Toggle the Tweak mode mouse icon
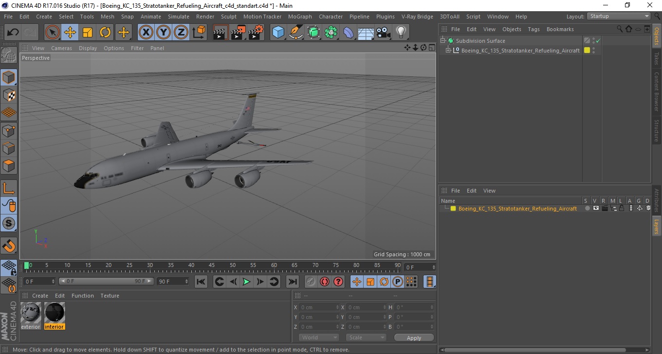Viewport: 662px width, 354px height. tap(9, 206)
